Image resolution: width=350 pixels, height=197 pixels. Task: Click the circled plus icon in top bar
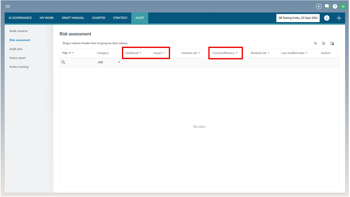tap(319, 6)
